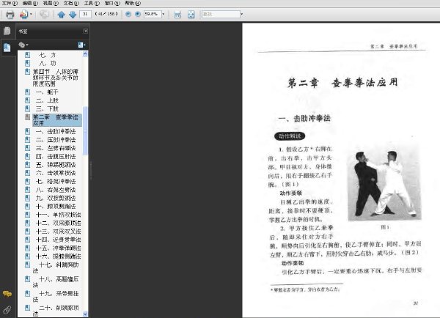Open the 工具 (Tools) menu
This screenshot has height=318, width=440.
click(92, 3)
